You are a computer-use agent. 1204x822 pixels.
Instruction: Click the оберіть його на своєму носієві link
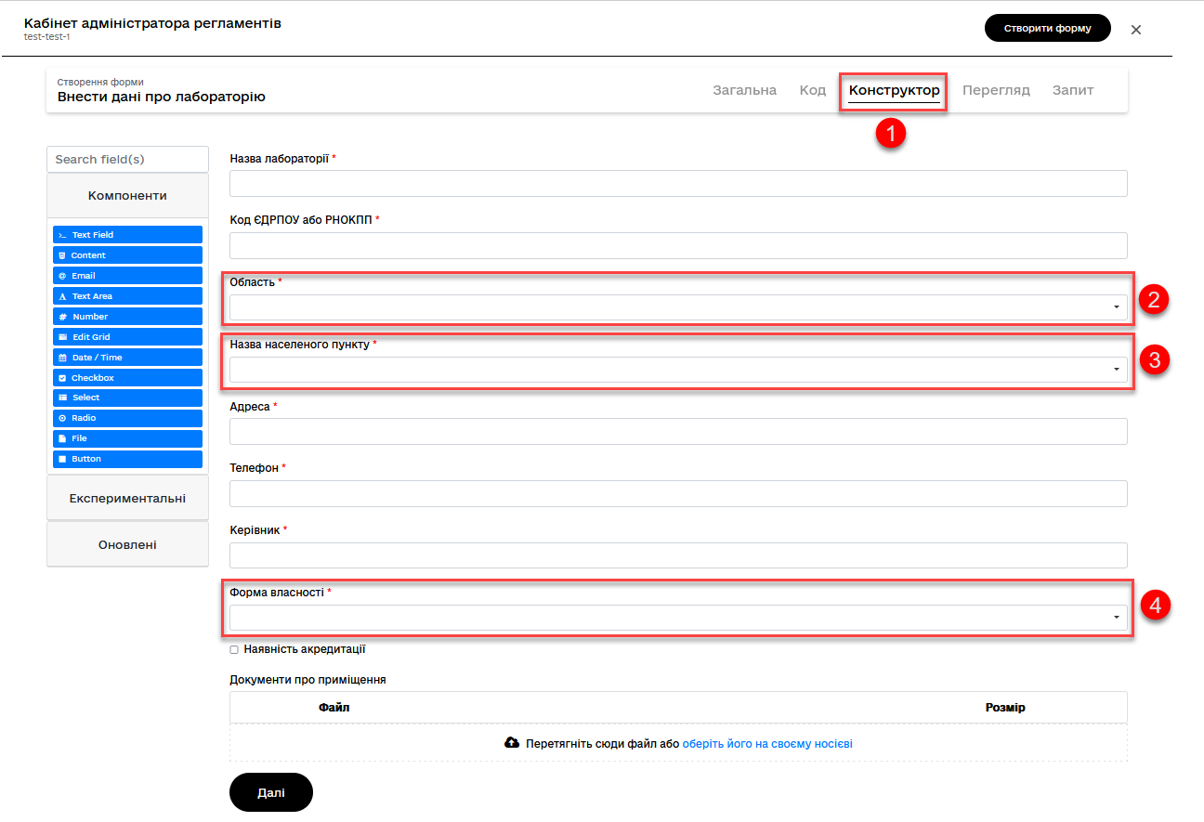point(767,744)
